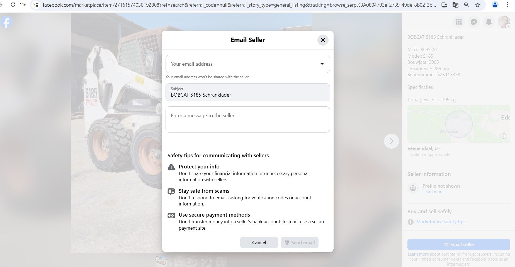Click the 'Protect your info' tip heading
The height and width of the screenshot is (267, 515).
click(199, 166)
